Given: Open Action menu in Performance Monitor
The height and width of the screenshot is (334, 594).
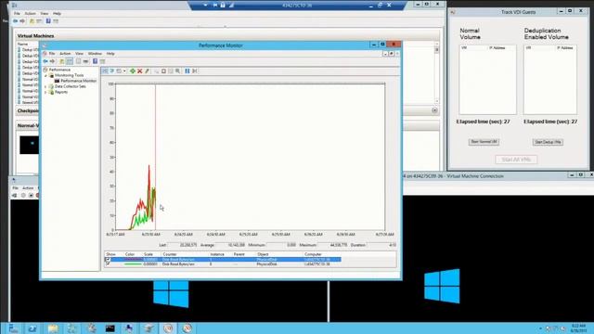Looking at the screenshot, I should 65,54.
